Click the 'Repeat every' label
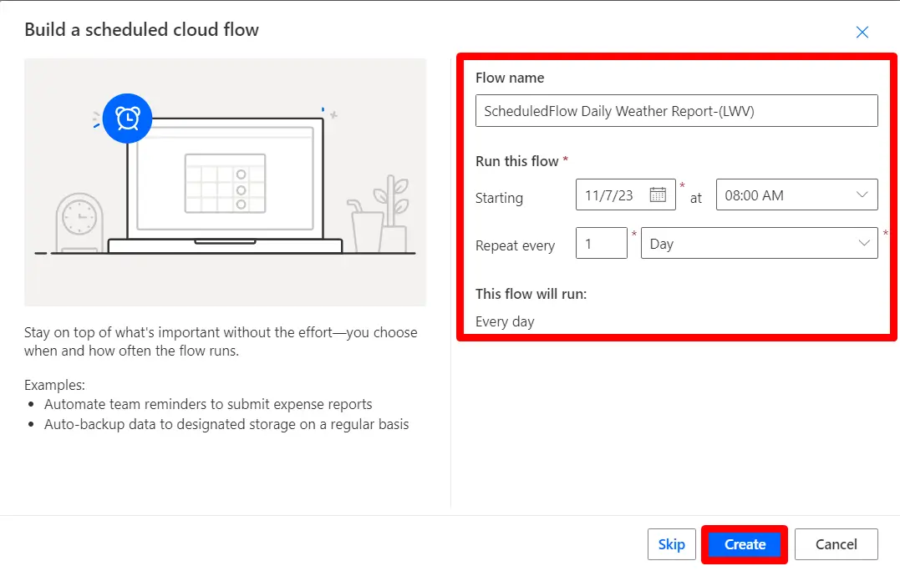The height and width of the screenshot is (571, 900). point(515,246)
